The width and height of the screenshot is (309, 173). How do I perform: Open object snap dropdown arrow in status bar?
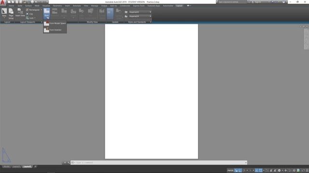[264, 171]
